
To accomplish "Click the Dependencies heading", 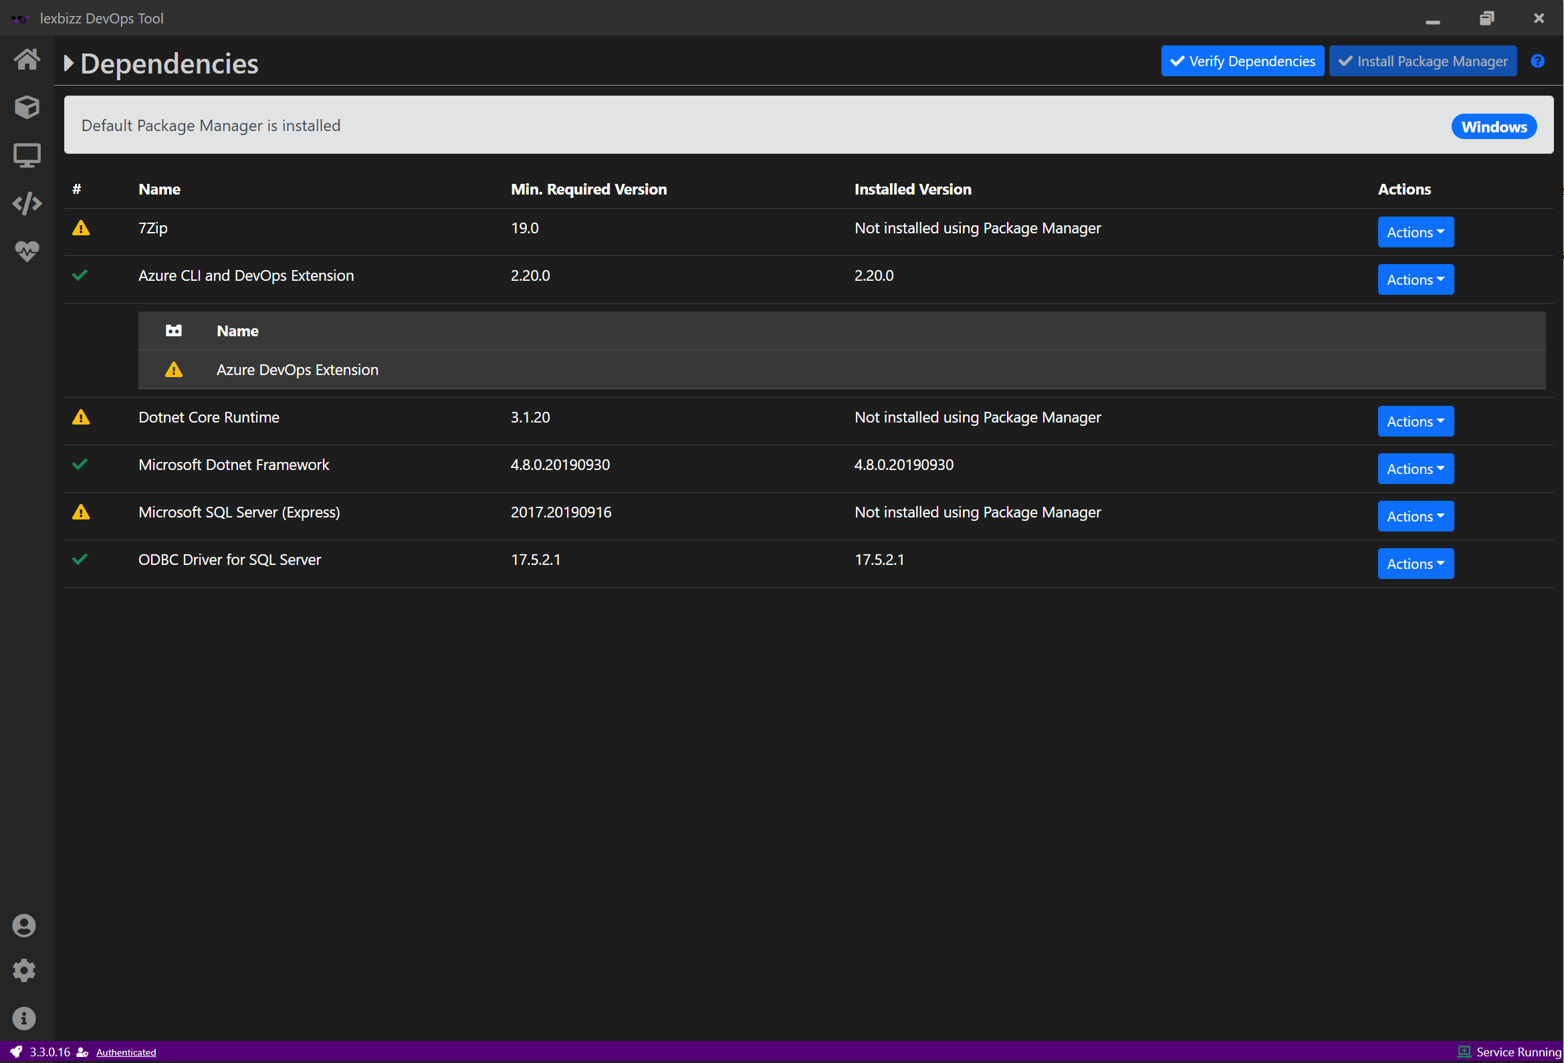I will (170, 64).
